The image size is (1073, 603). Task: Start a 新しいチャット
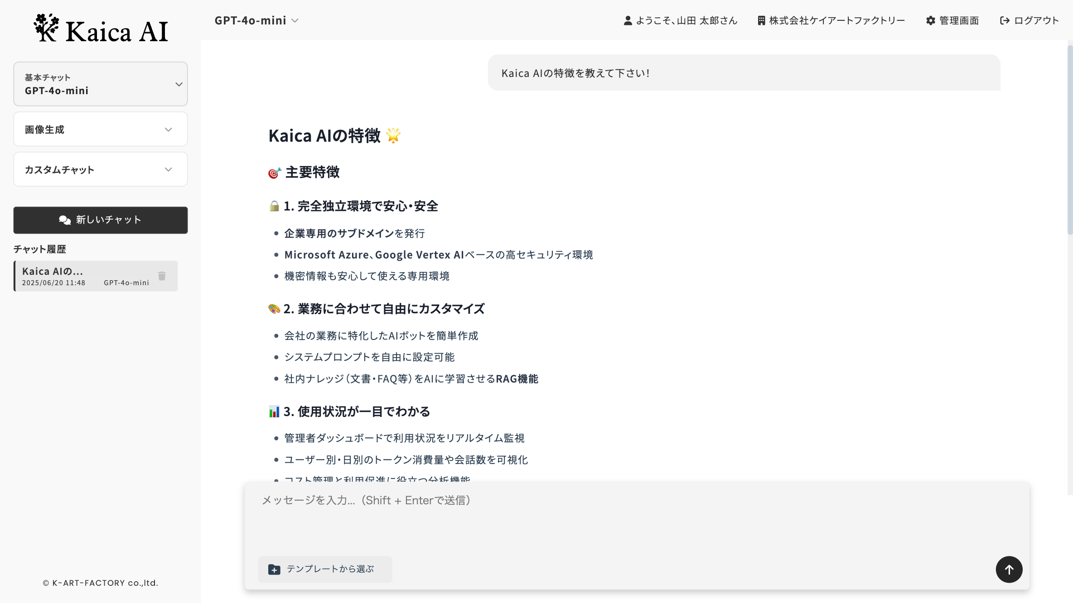[100, 220]
